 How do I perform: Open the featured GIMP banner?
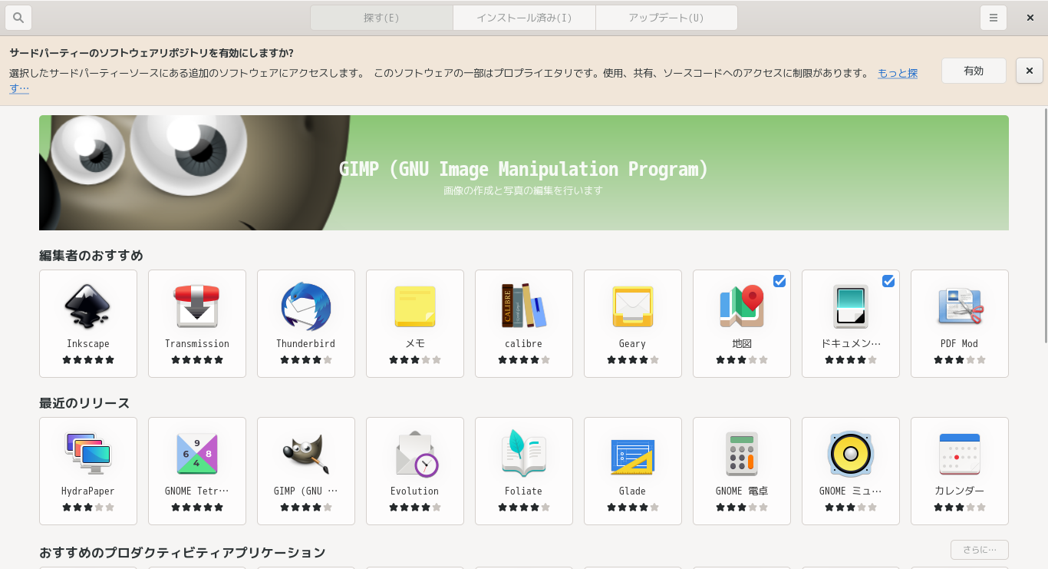tap(524, 173)
